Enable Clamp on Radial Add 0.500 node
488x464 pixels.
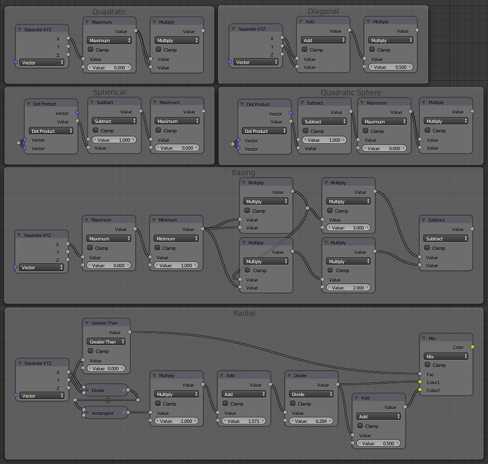(360, 426)
